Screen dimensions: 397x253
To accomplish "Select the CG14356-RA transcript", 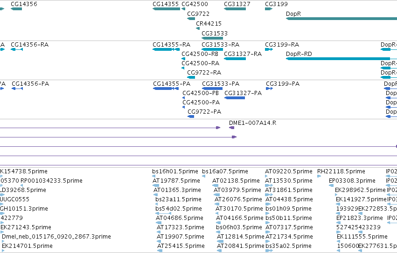I will coord(17,49).
